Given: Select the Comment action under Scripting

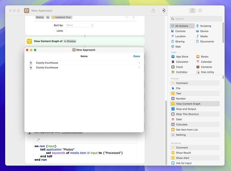Looking at the screenshot, I should pyautogui.click(x=195, y=148).
